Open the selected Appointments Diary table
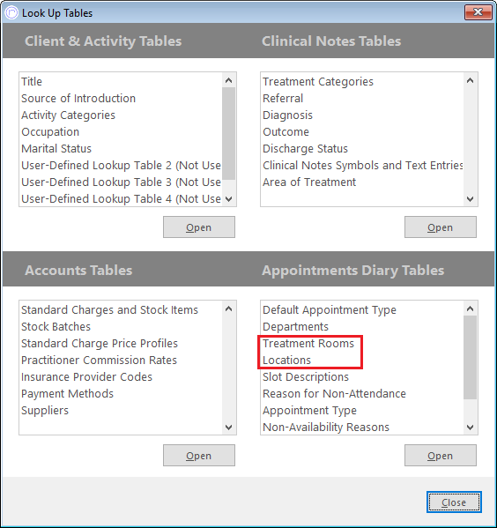497x528 pixels. click(x=441, y=455)
